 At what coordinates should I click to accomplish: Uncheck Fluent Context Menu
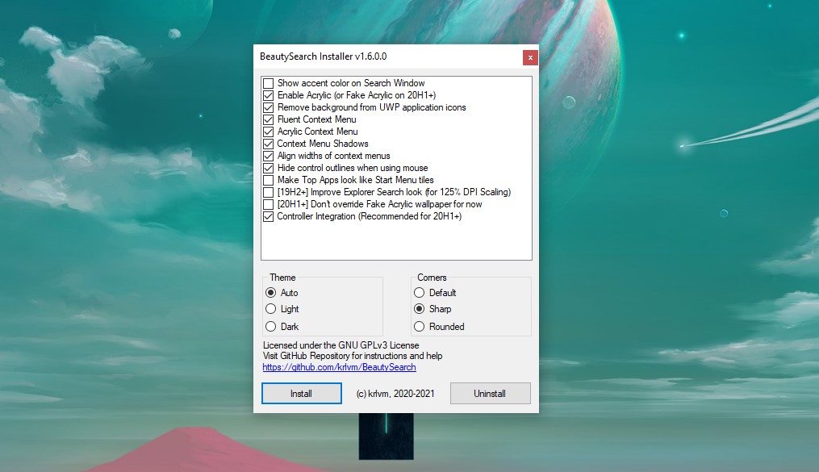click(x=269, y=119)
